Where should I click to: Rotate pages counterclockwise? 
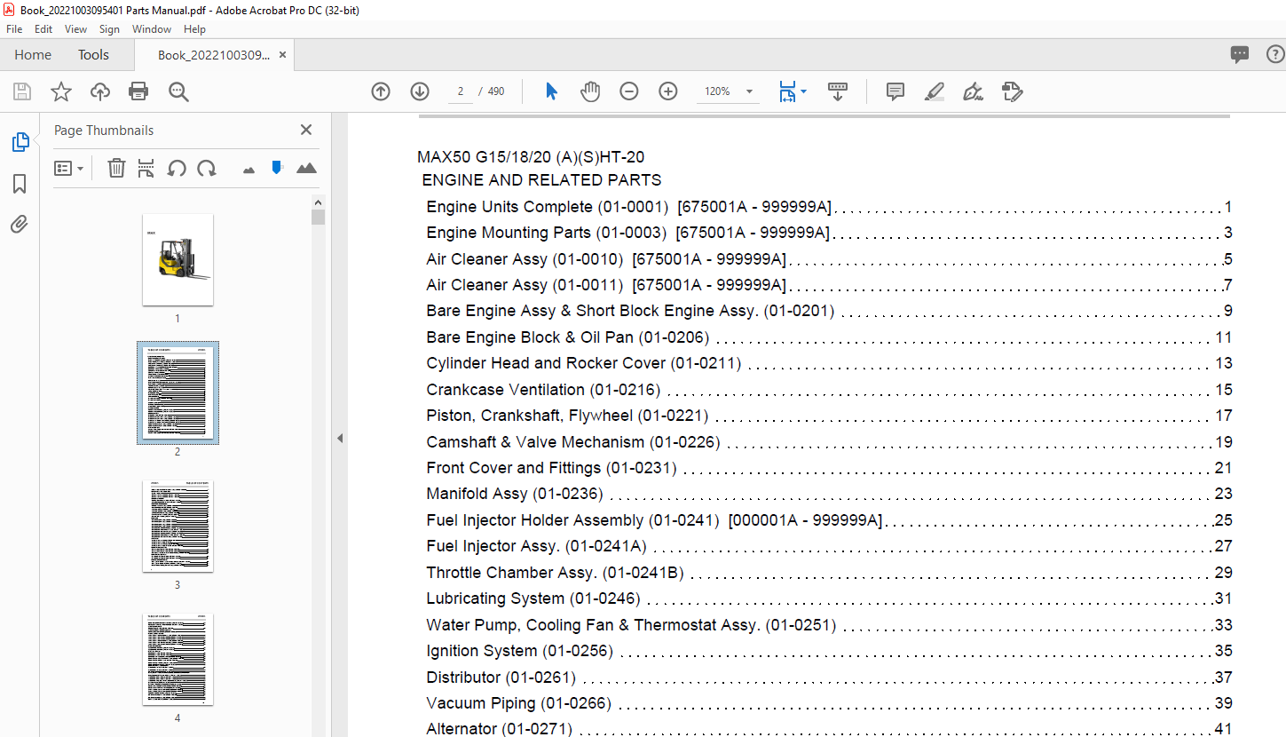177,168
